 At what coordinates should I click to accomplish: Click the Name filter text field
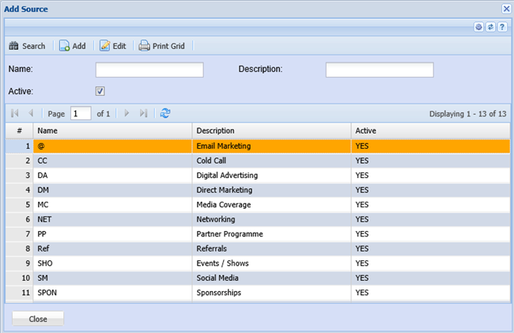[x=149, y=70]
